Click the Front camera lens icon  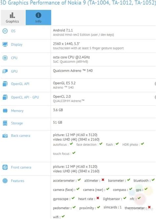(x=5, y=167)
